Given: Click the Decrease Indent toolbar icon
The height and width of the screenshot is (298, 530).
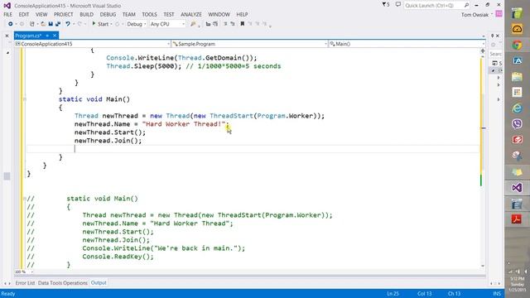Looking at the screenshot, I should [x=208, y=24].
